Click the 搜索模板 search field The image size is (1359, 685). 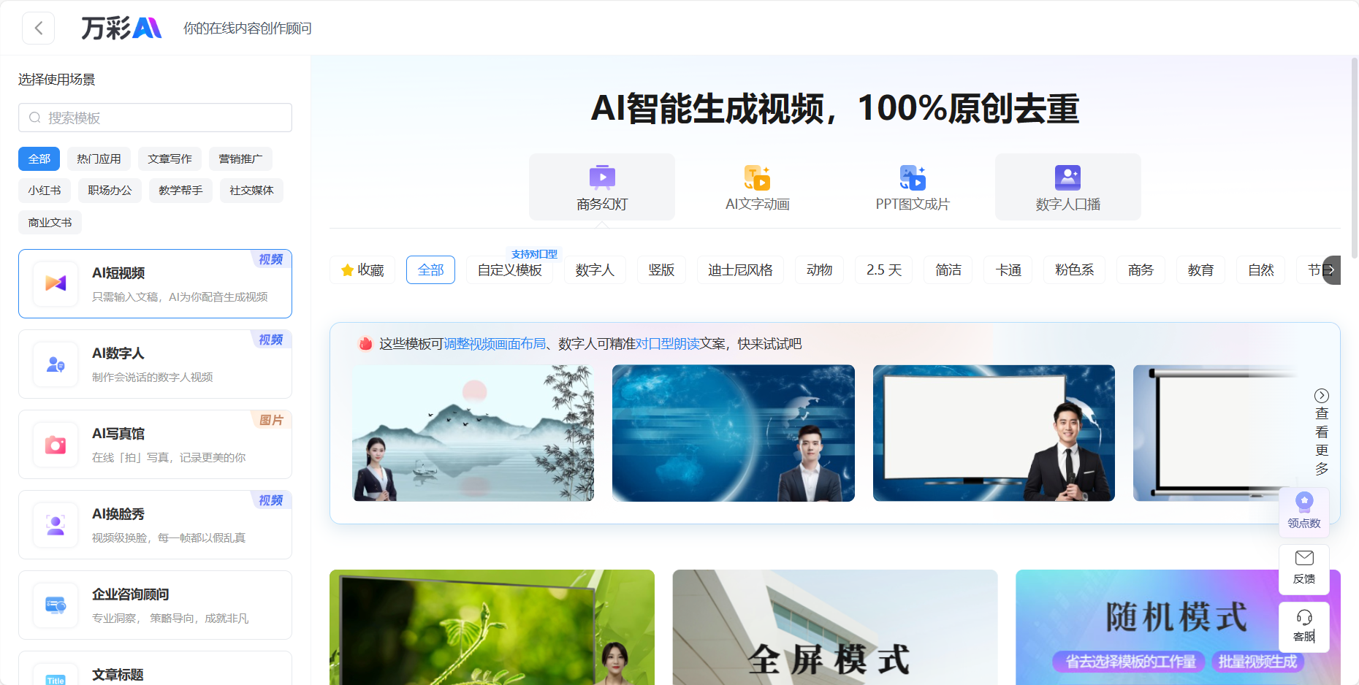pos(155,118)
